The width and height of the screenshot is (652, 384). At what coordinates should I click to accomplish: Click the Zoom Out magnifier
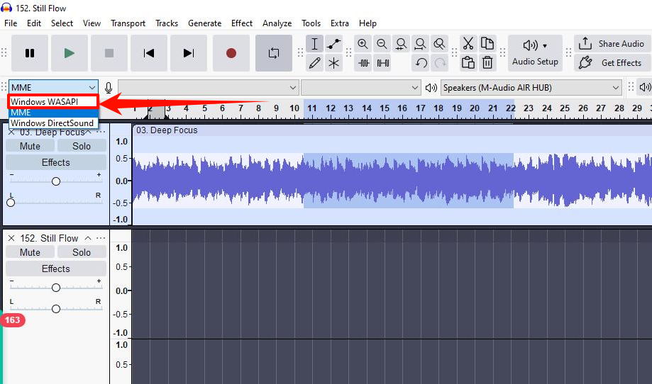tap(382, 44)
